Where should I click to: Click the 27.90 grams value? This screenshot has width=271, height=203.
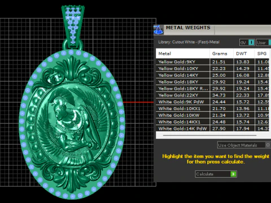pyautogui.click(x=218, y=129)
